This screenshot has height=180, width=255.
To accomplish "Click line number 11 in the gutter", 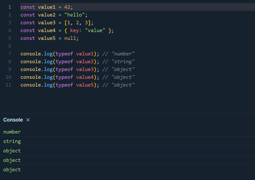I will click(8, 85).
